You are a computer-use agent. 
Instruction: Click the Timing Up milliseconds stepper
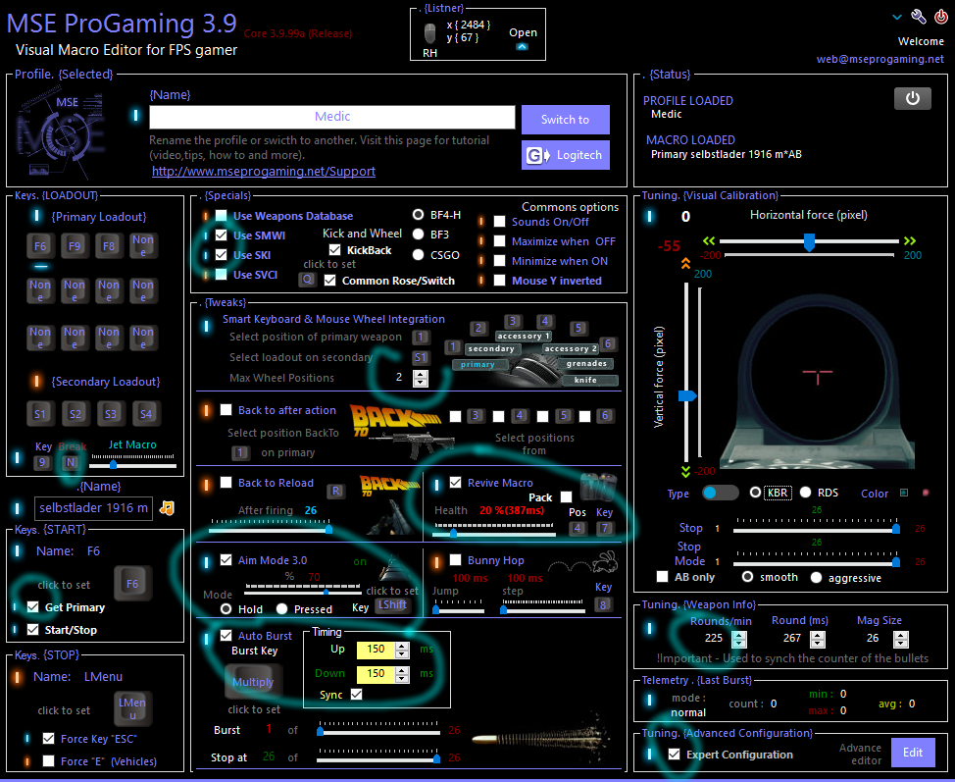click(402, 650)
